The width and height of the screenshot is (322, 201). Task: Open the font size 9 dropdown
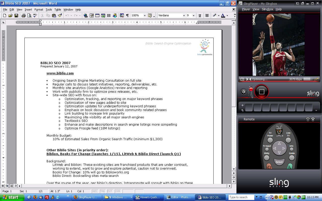click(x=193, y=16)
